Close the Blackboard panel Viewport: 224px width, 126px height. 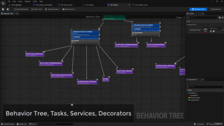202,79
